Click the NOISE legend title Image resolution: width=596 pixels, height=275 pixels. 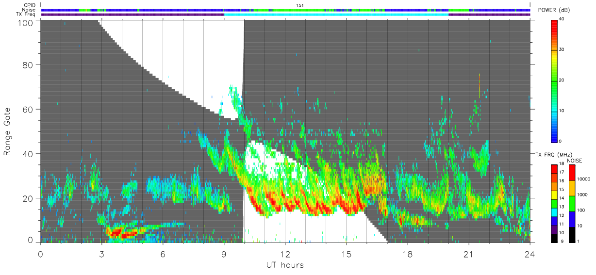575,161
